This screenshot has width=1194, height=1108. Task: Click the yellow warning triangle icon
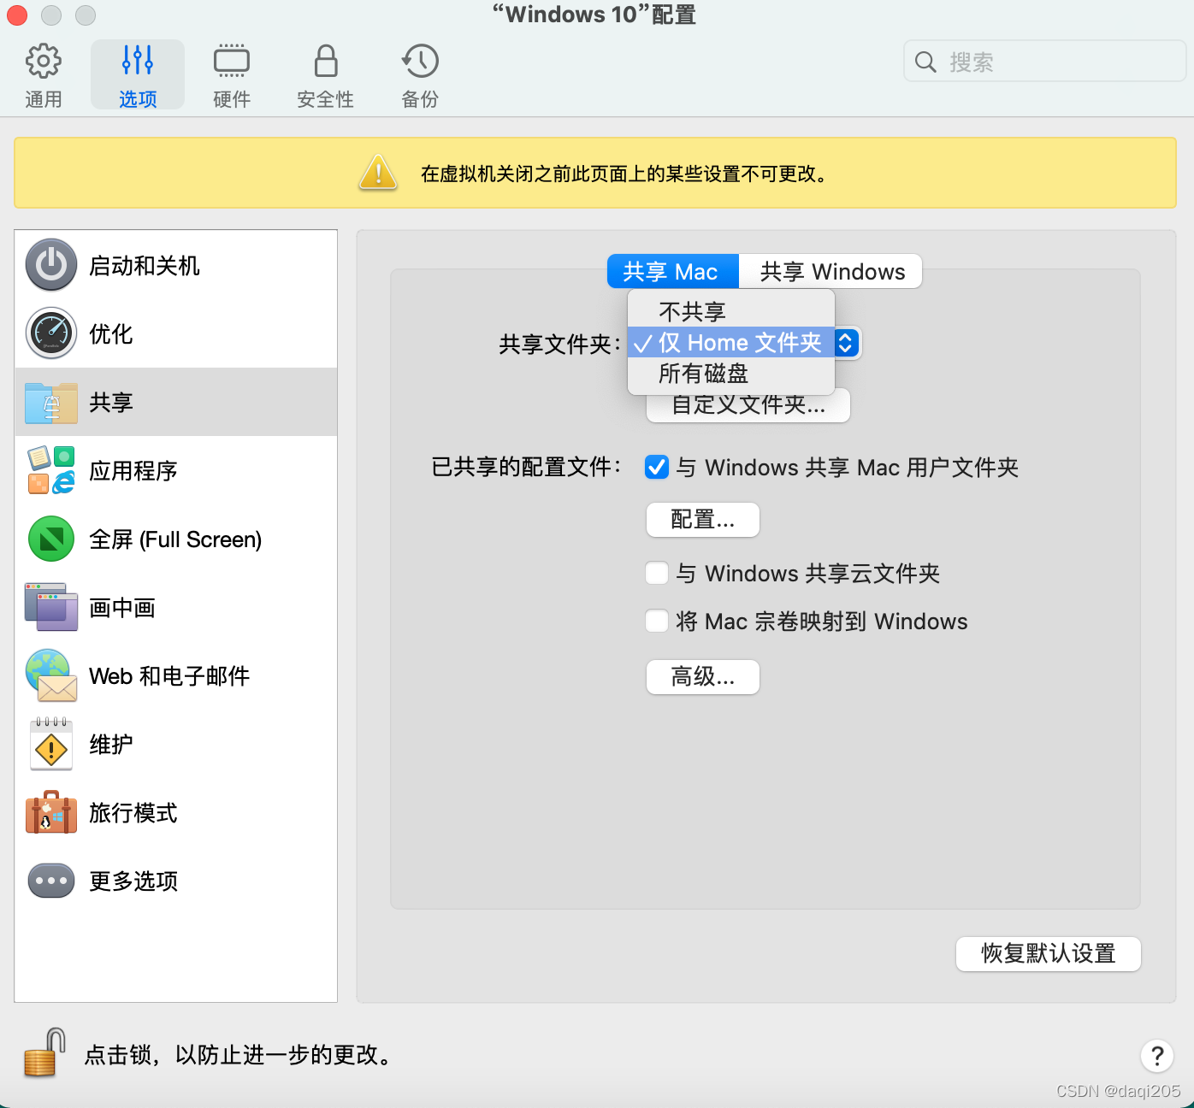378,172
